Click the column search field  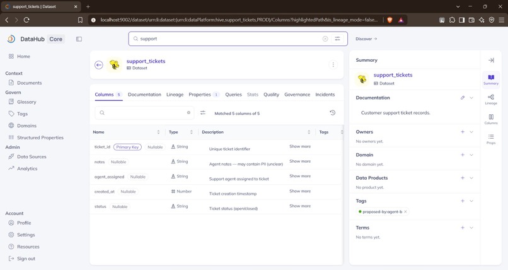tap(144, 113)
